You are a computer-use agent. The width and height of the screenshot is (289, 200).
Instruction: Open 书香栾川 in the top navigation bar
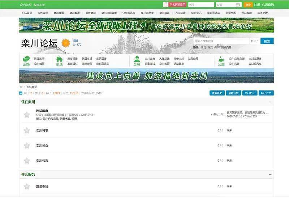click(x=91, y=13)
